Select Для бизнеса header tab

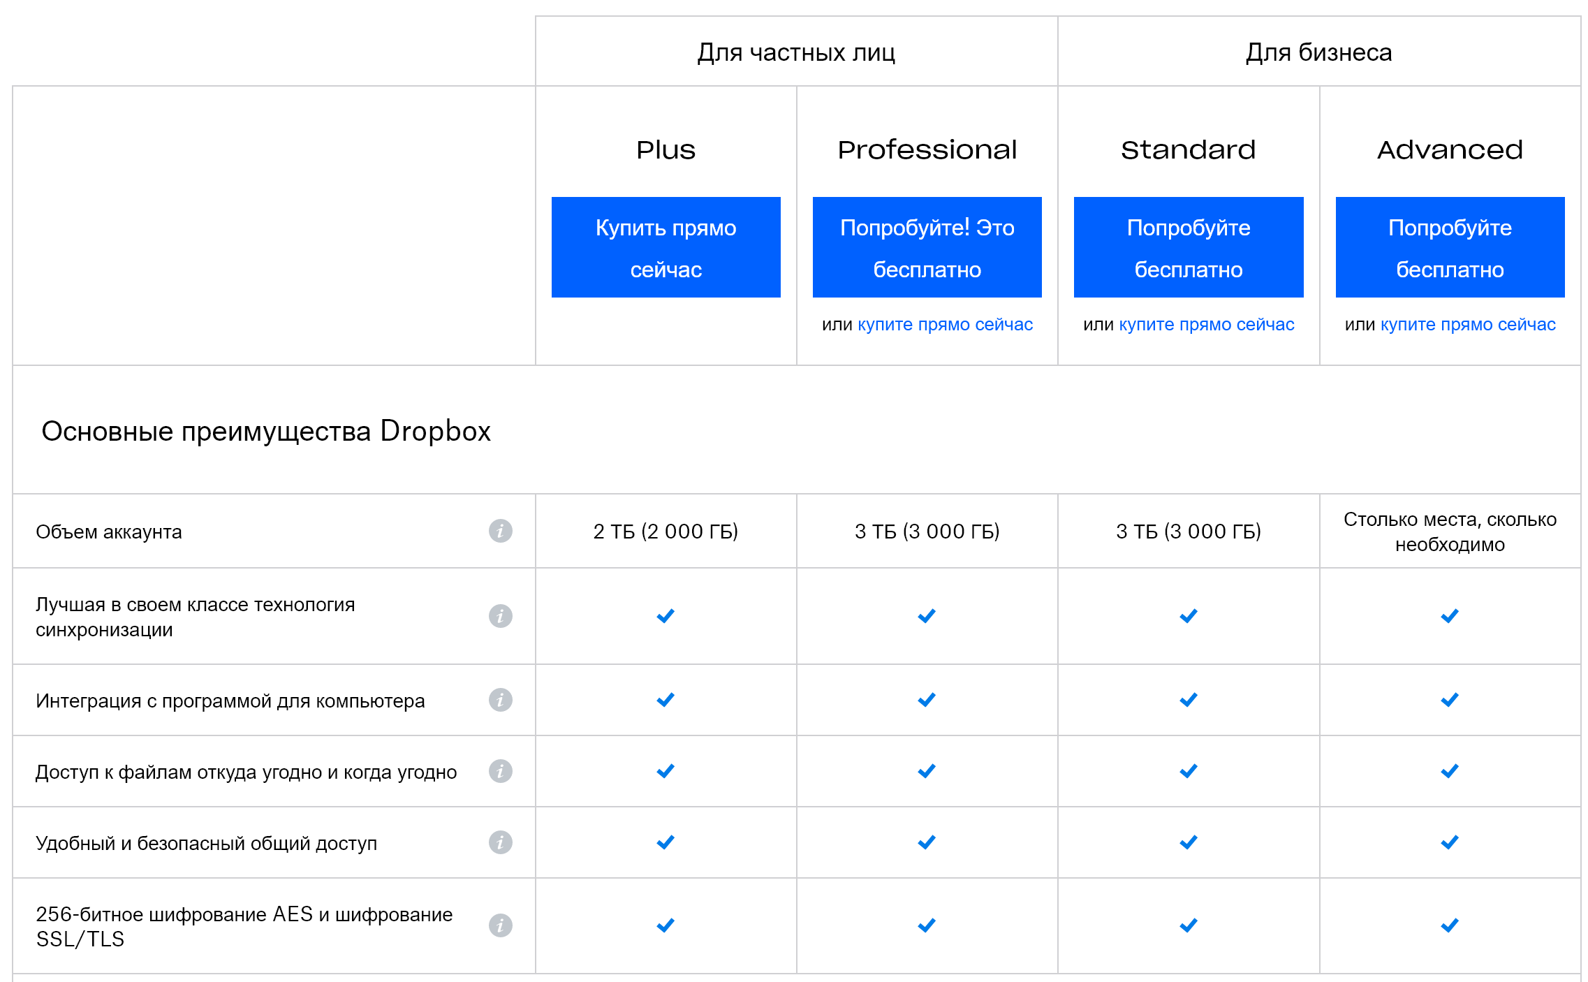point(1318,52)
